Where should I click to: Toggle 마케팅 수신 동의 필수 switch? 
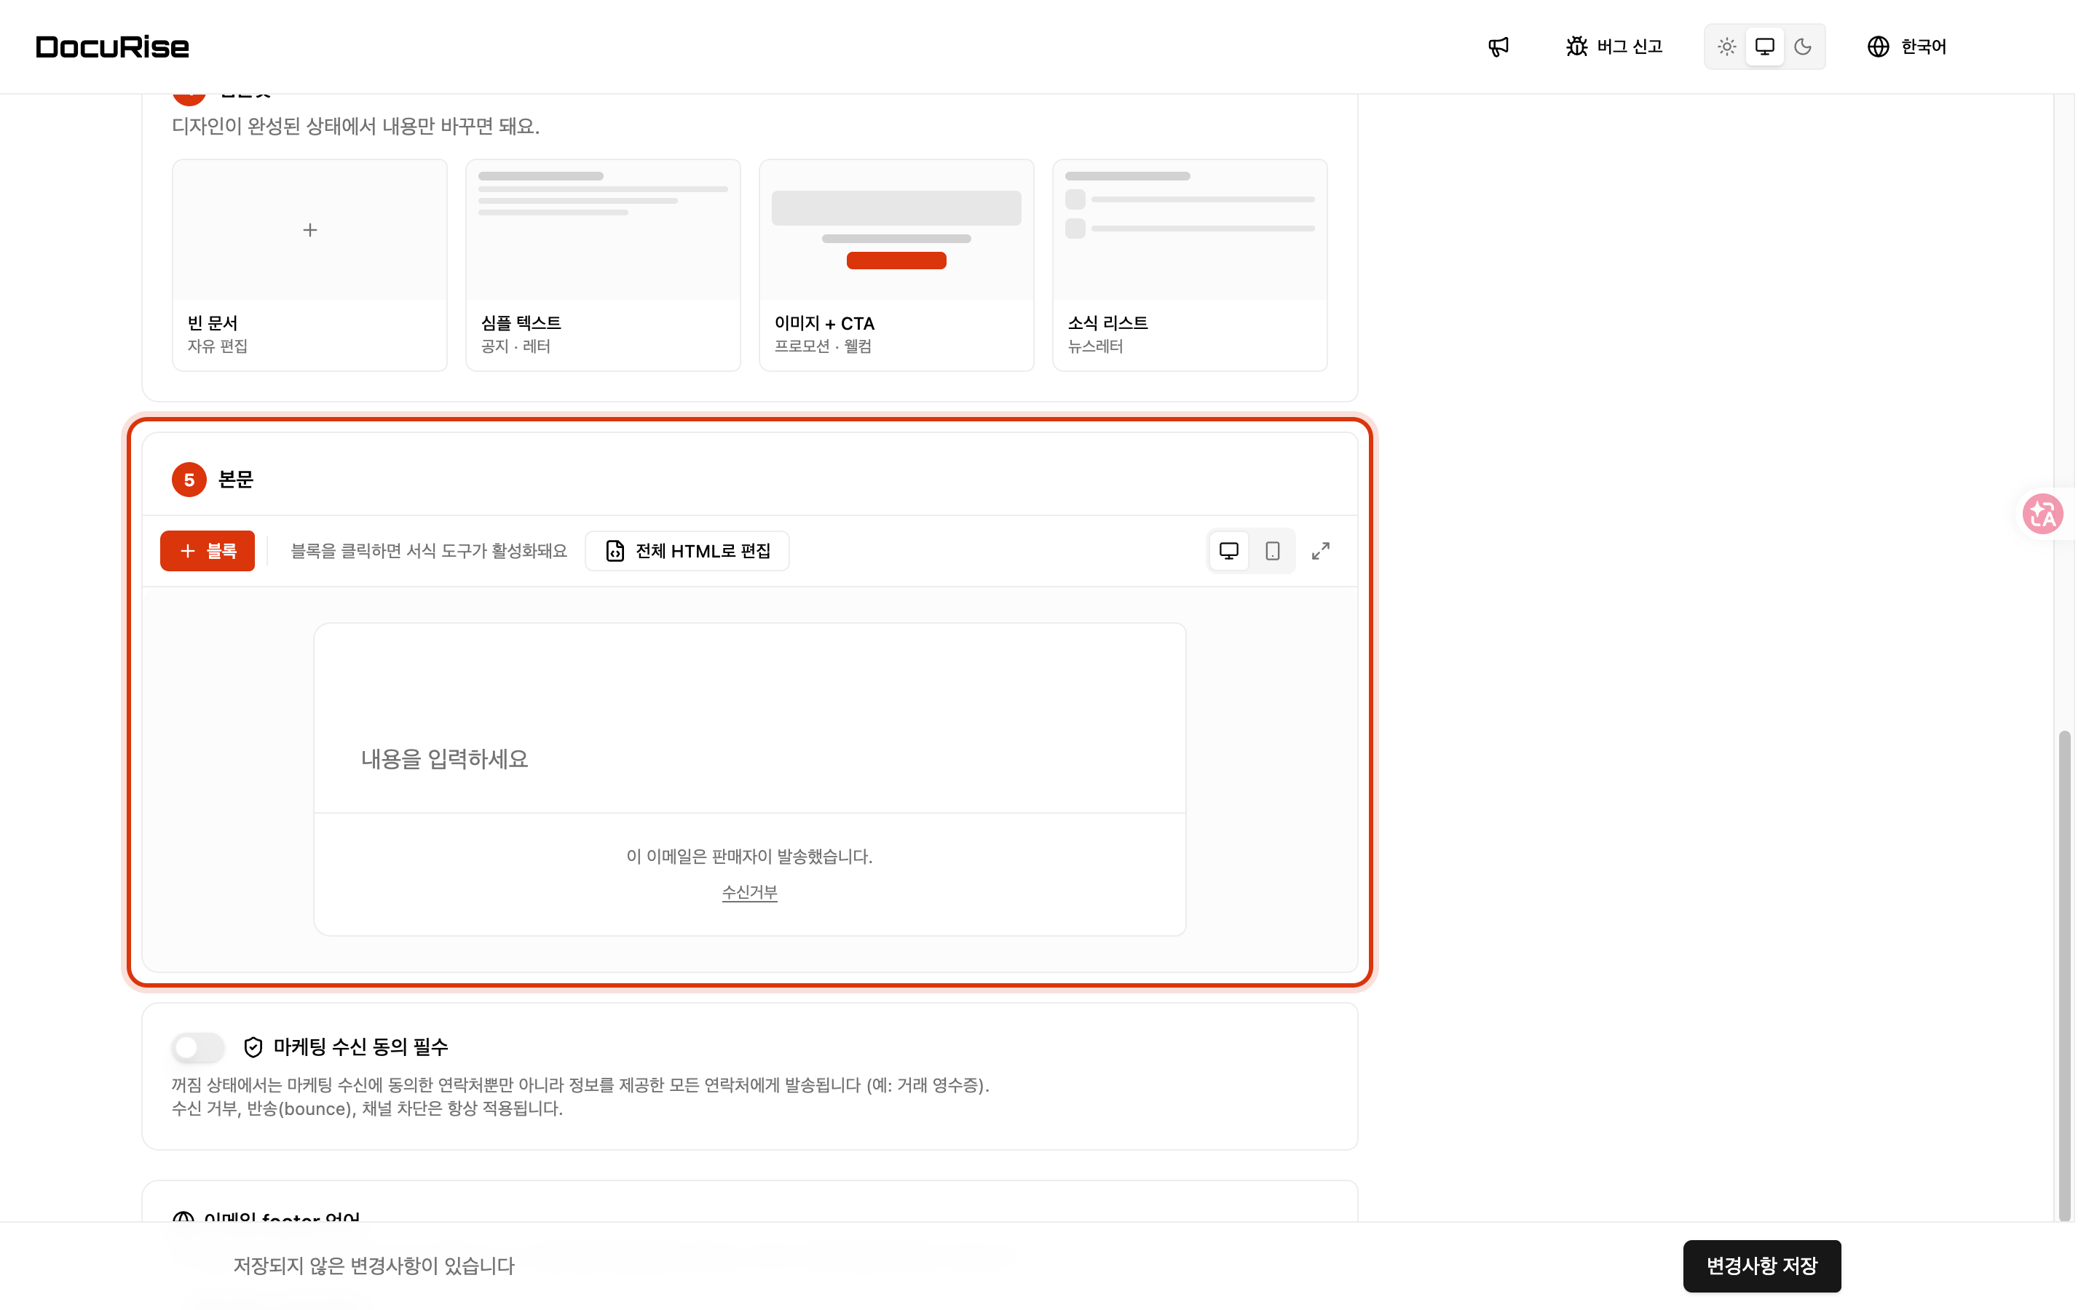point(197,1047)
